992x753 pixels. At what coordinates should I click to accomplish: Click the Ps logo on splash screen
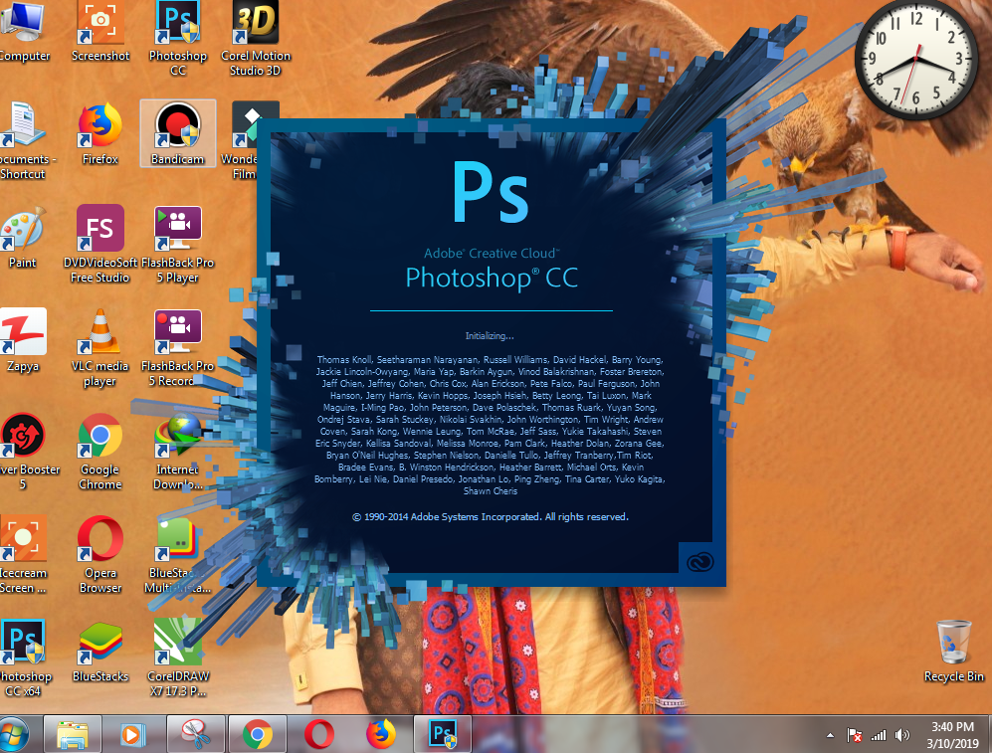click(x=491, y=192)
